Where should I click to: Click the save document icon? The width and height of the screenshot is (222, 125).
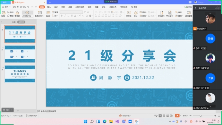14,7
